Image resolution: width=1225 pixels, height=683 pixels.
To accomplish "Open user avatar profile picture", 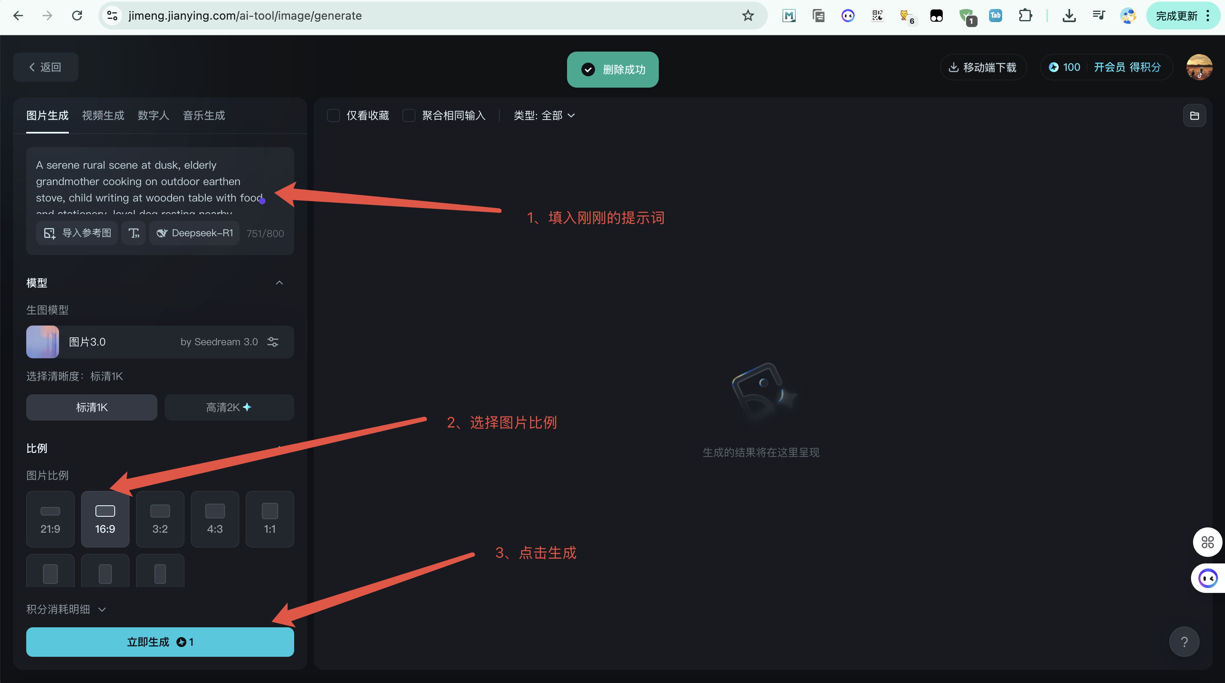I will 1199,68.
